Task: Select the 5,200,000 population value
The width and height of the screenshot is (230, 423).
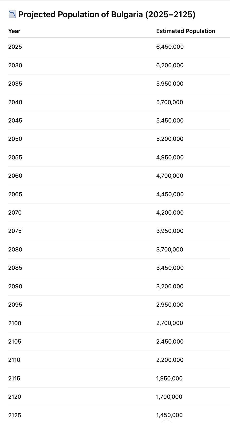Action: point(170,139)
